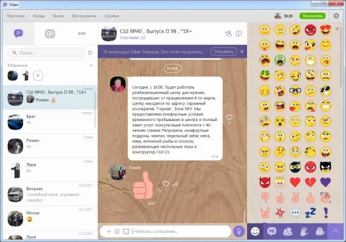Insert the nerd glasses emoticon
This screenshot has height=242, width=346.
[x=295, y=91]
